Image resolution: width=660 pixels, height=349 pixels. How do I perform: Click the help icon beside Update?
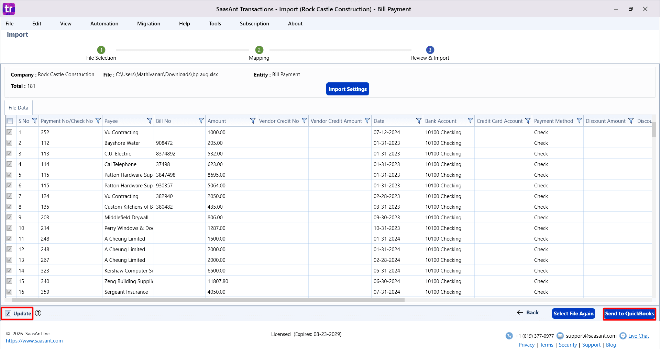click(x=38, y=313)
